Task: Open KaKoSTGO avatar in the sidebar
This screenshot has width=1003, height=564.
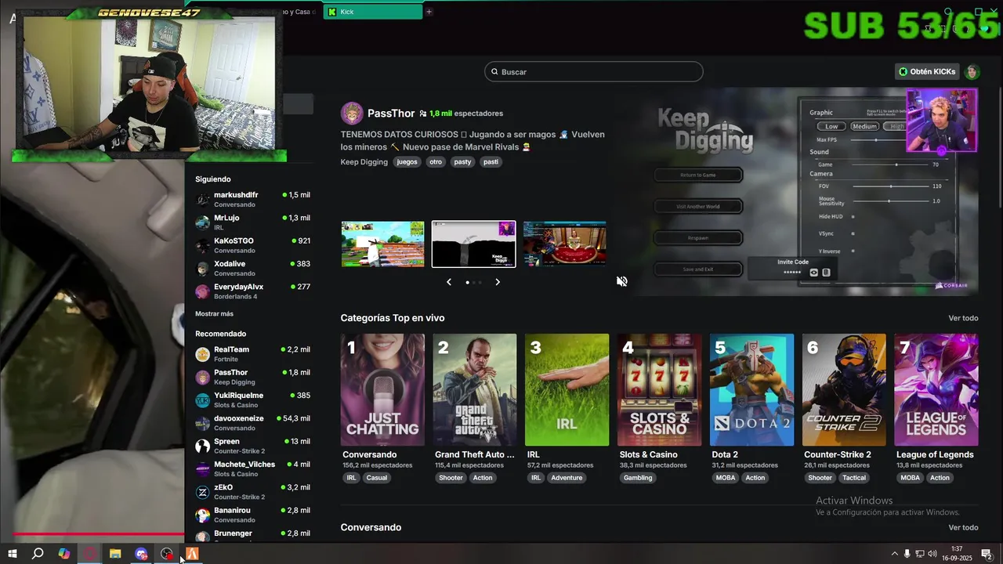Action: click(x=203, y=245)
